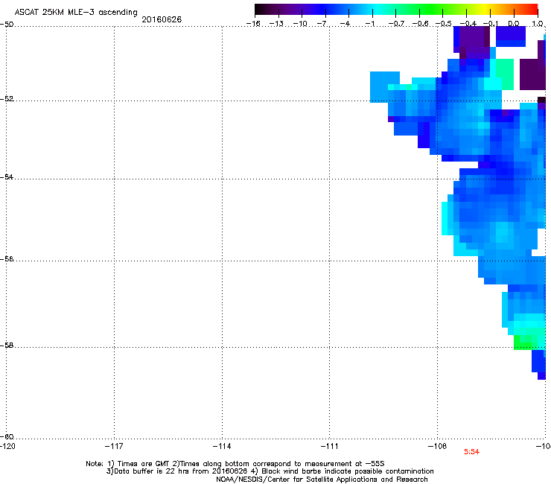The width and height of the screenshot is (551, 484).
Task: Click the longitude label -114
Action: point(222,446)
